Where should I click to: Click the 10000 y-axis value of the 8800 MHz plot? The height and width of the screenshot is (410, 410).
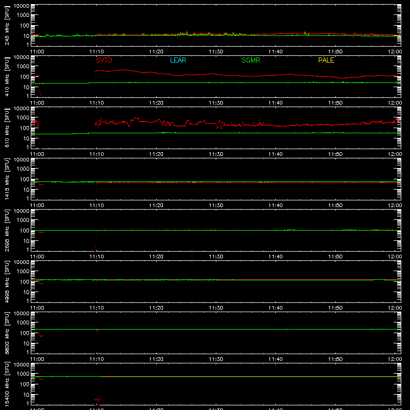(x=22, y=314)
